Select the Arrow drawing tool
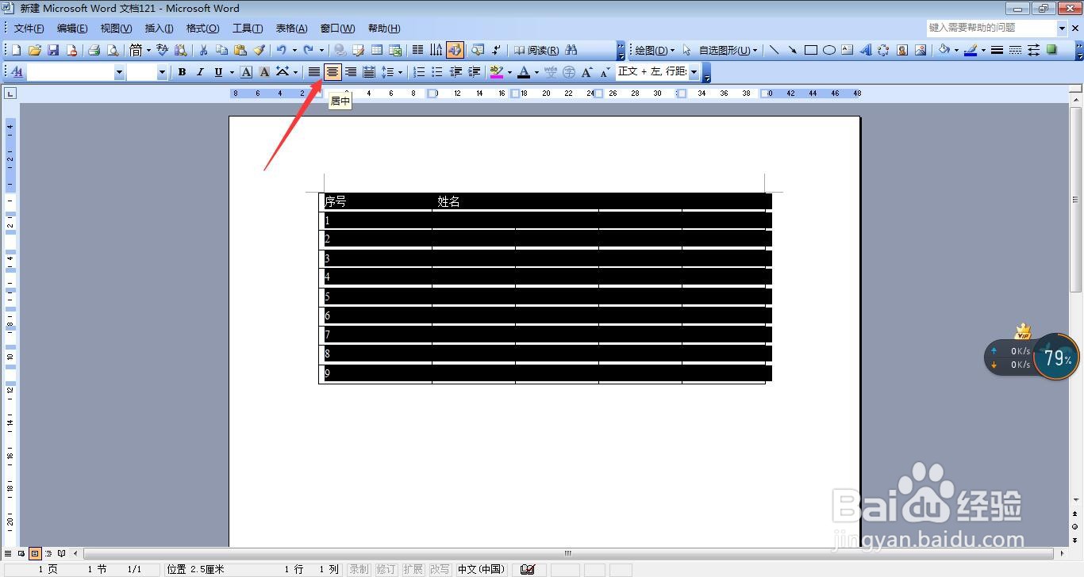 pos(792,50)
